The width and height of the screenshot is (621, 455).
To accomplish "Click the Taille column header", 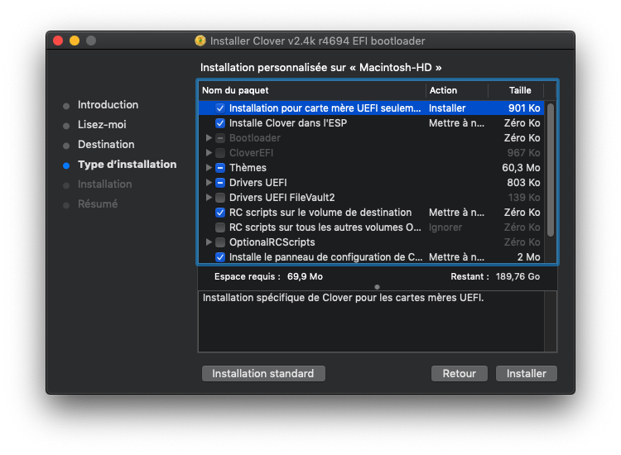I will click(516, 90).
